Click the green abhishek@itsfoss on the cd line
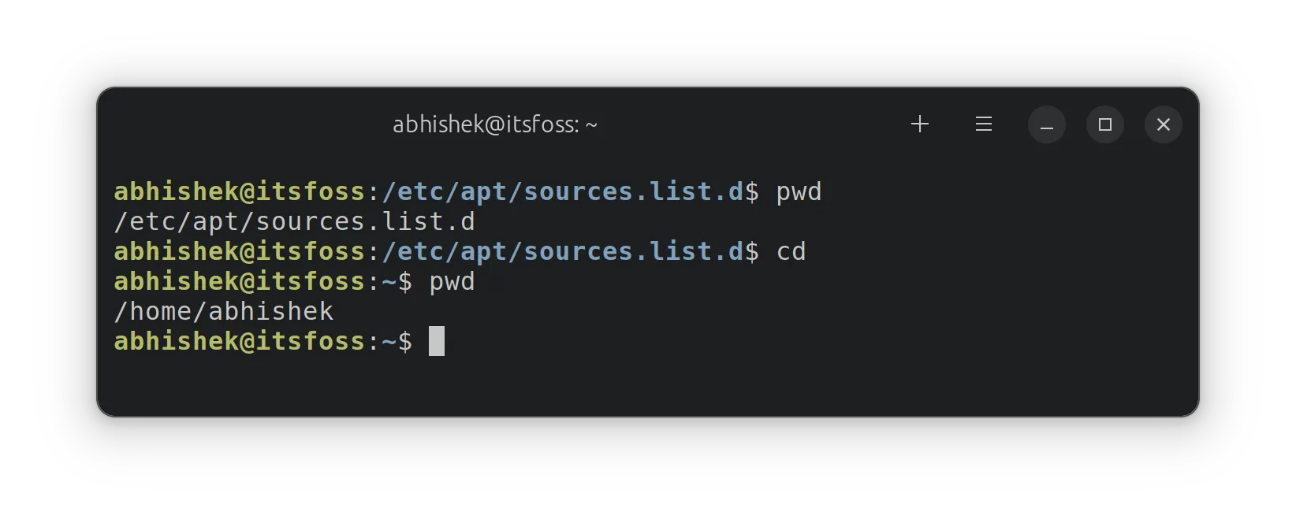Screen dimensions: 1296x523 (239, 252)
